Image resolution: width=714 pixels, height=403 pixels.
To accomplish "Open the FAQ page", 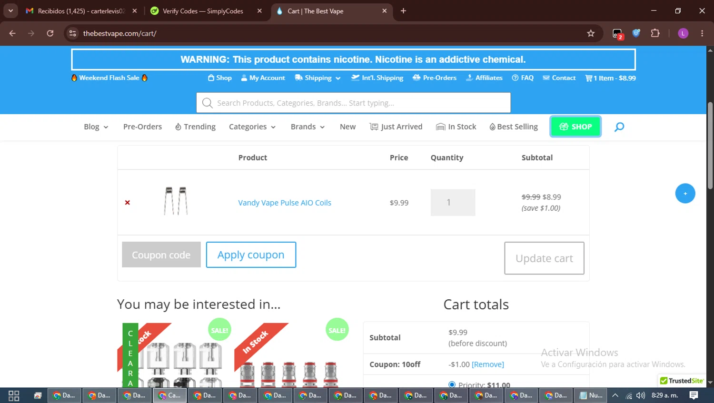I will click(x=523, y=78).
